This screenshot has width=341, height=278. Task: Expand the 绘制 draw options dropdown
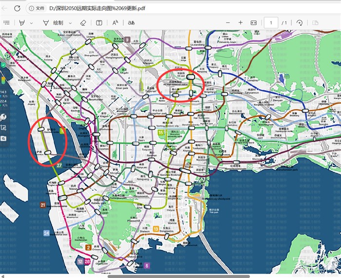click(x=71, y=23)
